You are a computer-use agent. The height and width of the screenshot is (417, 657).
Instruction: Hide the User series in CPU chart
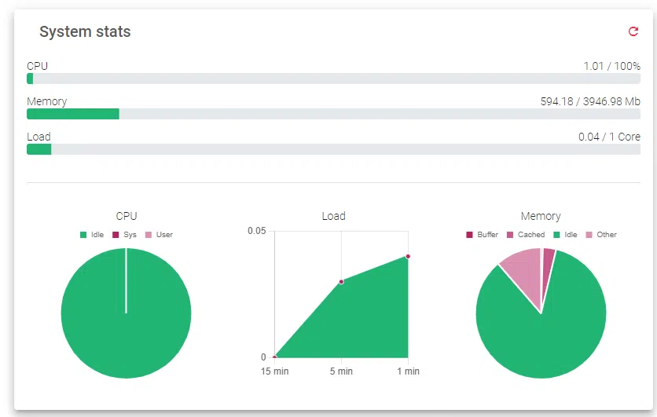click(158, 235)
